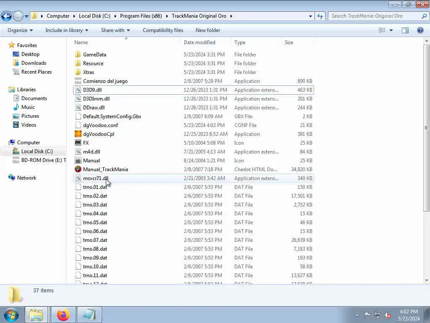
Task: Select the dgVoodooCpl application icon
Action: point(78,134)
